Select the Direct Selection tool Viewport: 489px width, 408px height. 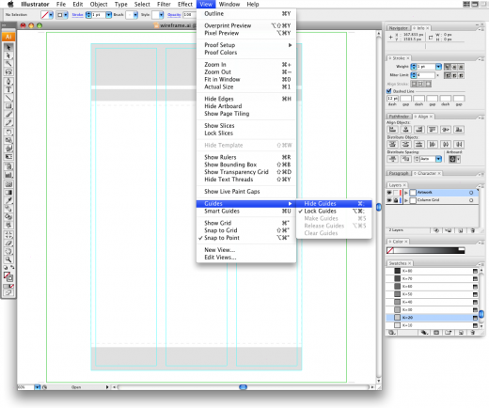click(x=8, y=55)
